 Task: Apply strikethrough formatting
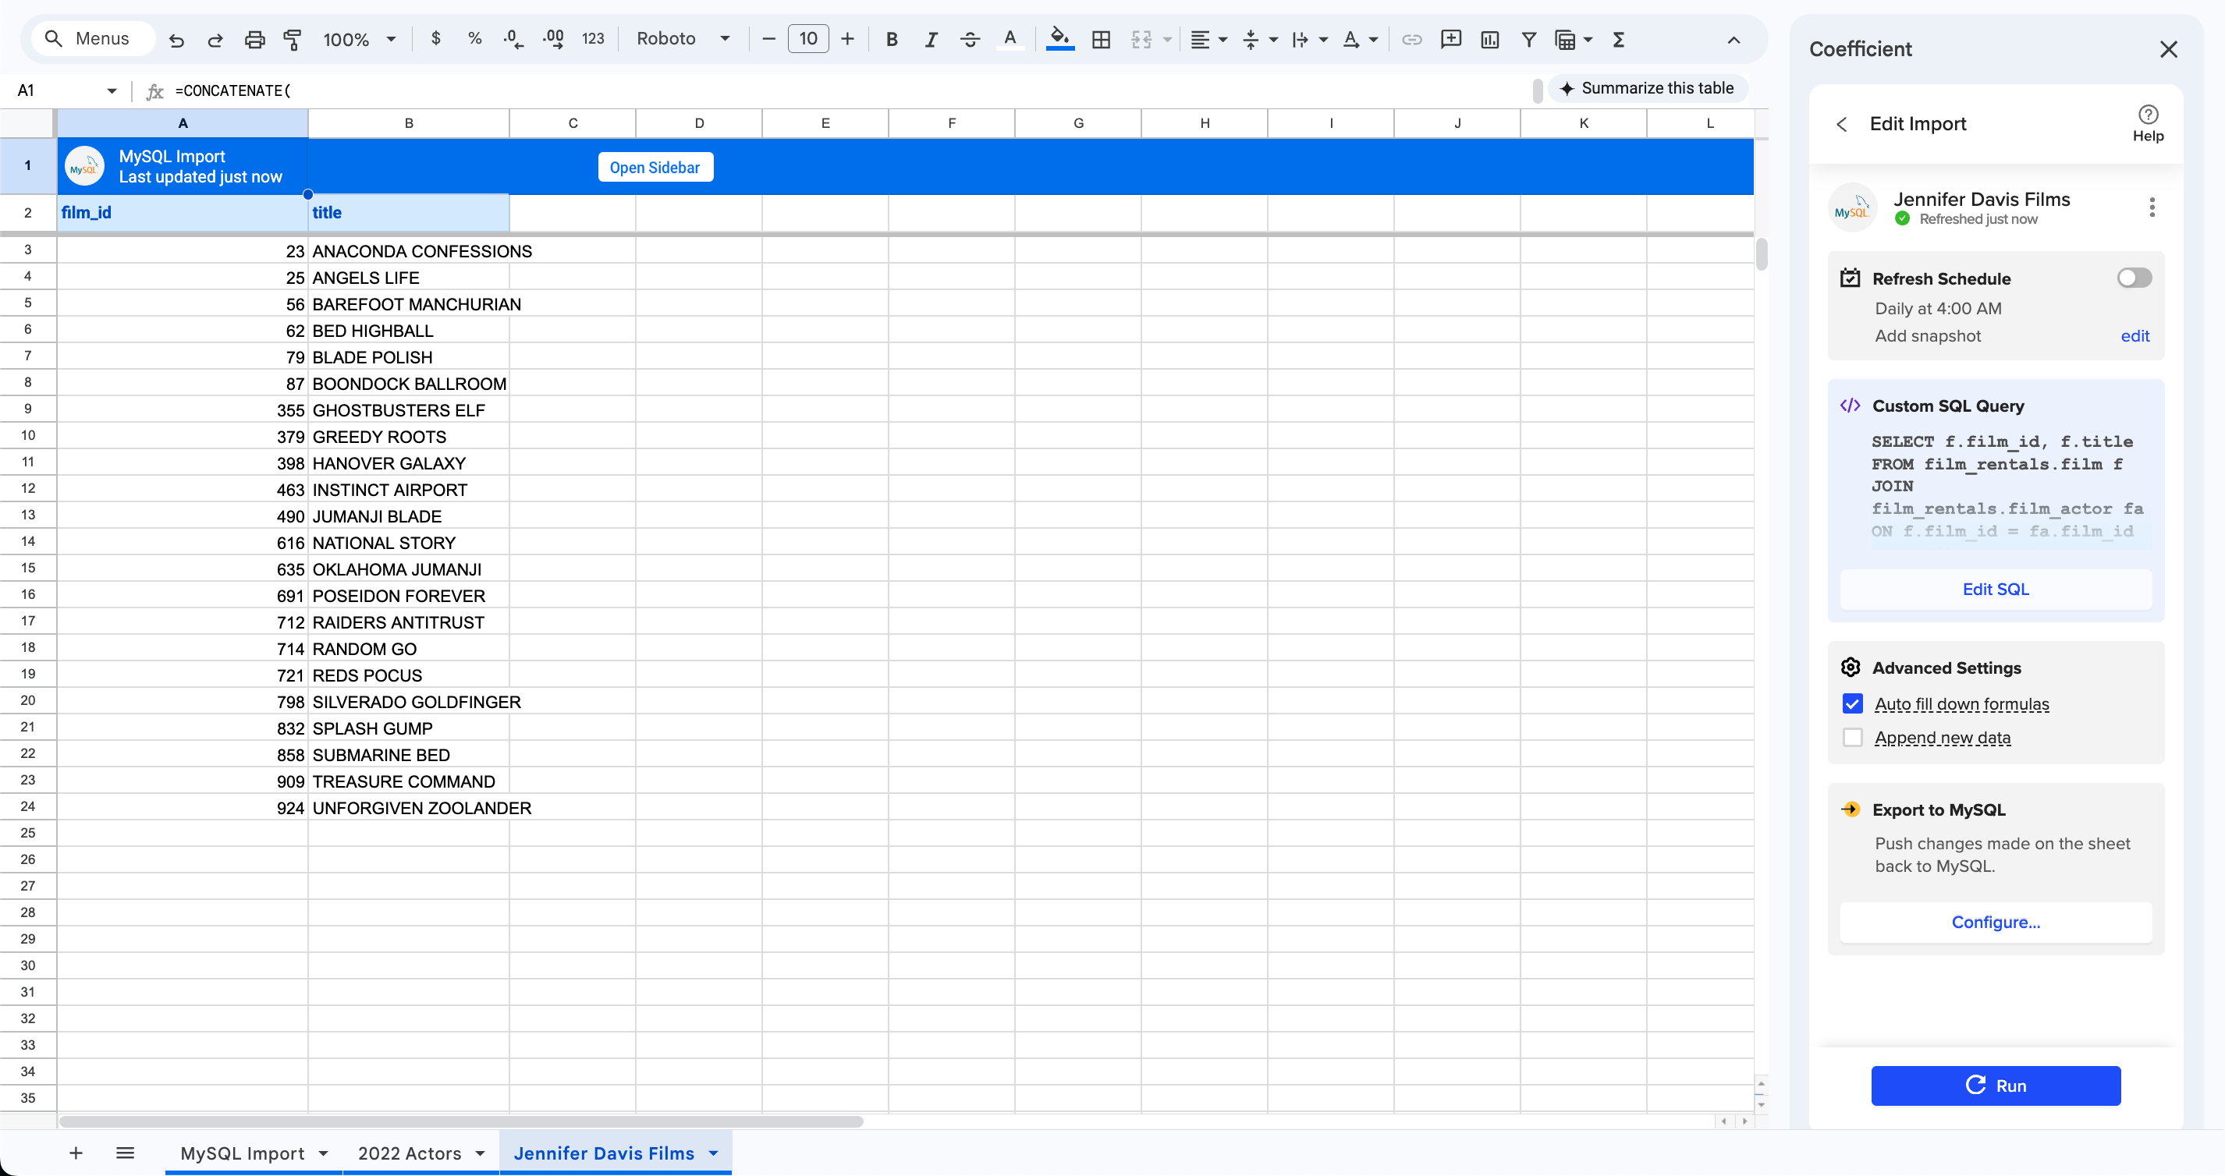[x=970, y=39]
